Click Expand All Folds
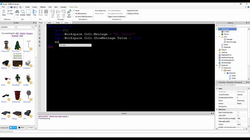 [132, 10]
